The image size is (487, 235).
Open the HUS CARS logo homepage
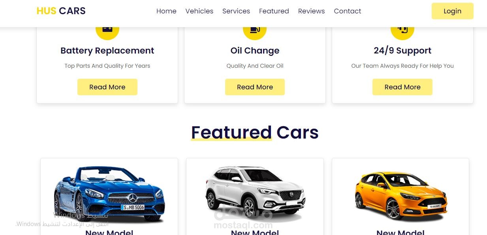pyautogui.click(x=61, y=11)
